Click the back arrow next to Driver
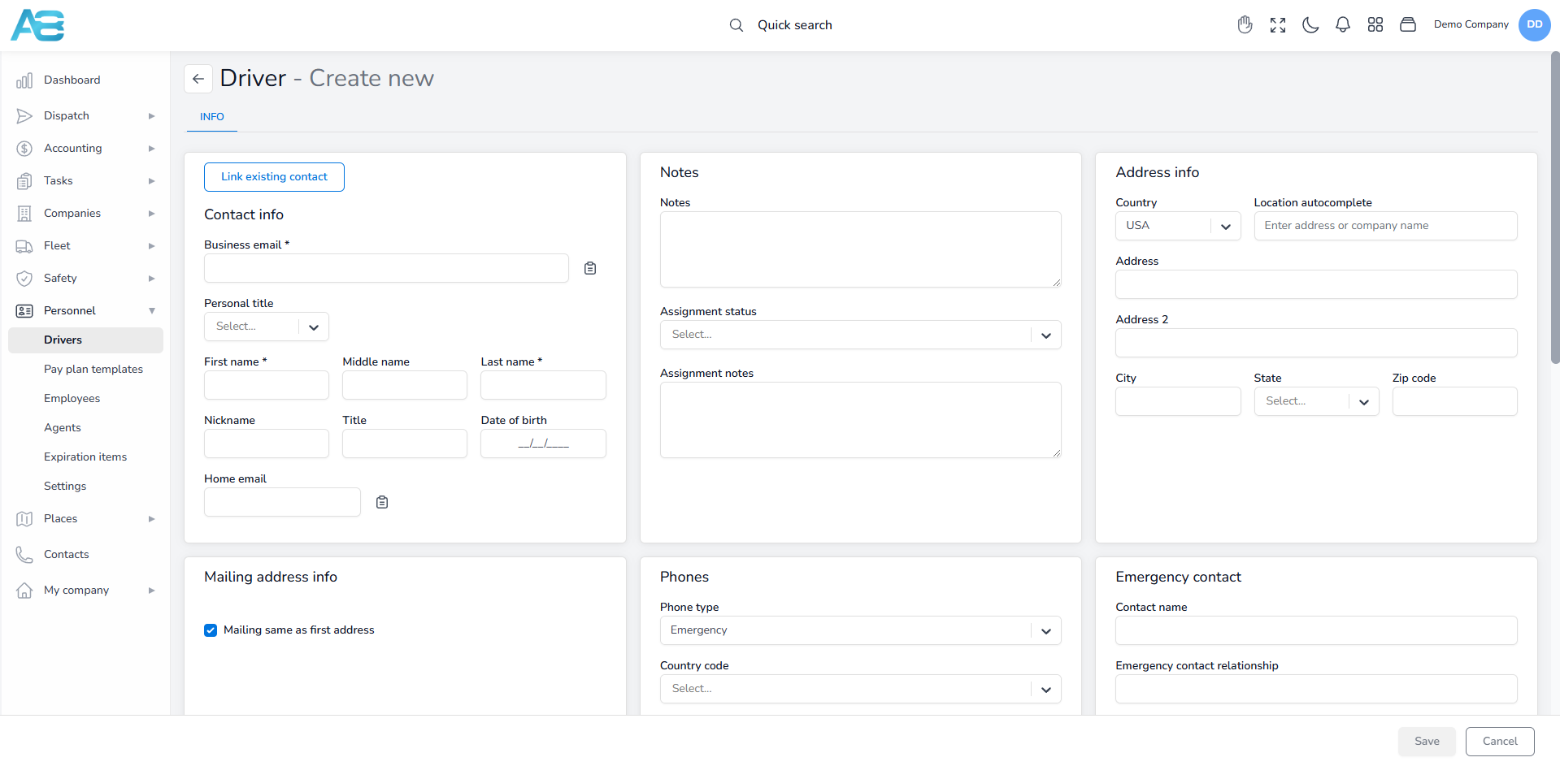The width and height of the screenshot is (1560, 766). pos(198,79)
